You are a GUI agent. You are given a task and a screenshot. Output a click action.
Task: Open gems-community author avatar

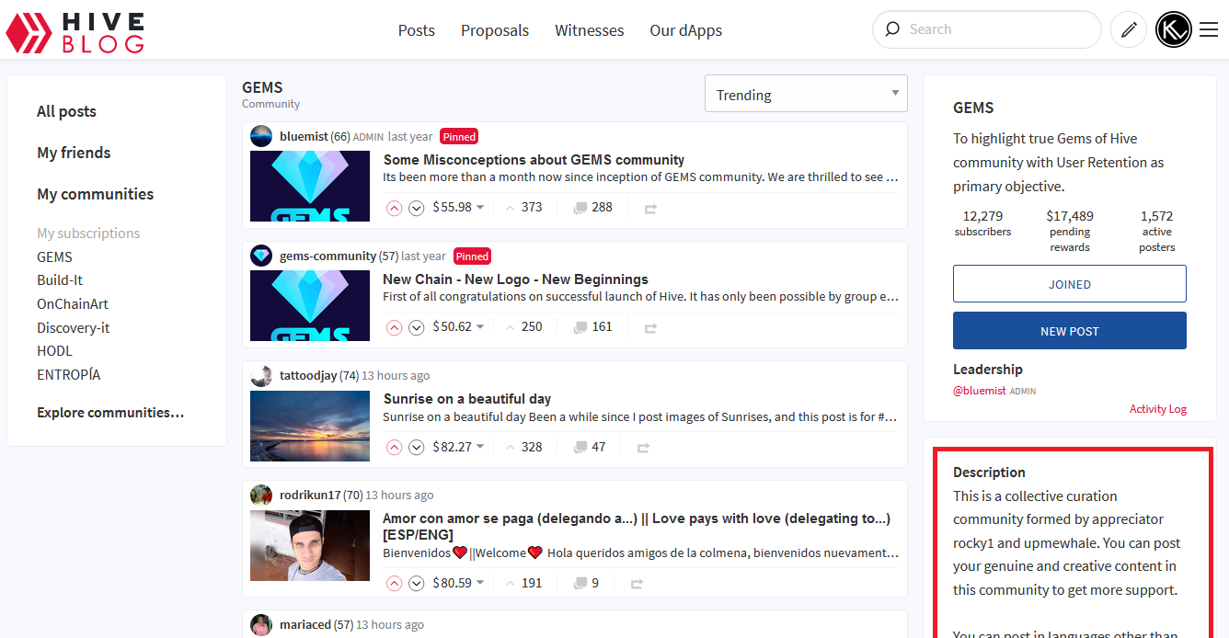pos(261,256)
